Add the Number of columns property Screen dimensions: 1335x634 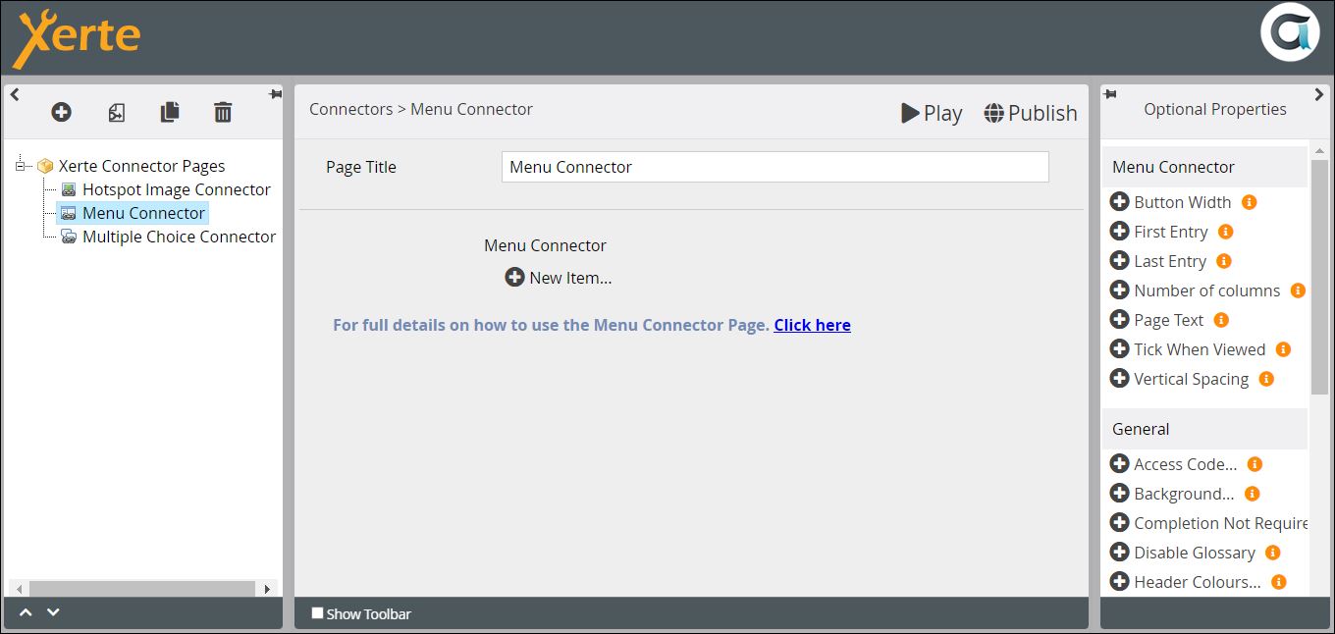coord(1119,290)
